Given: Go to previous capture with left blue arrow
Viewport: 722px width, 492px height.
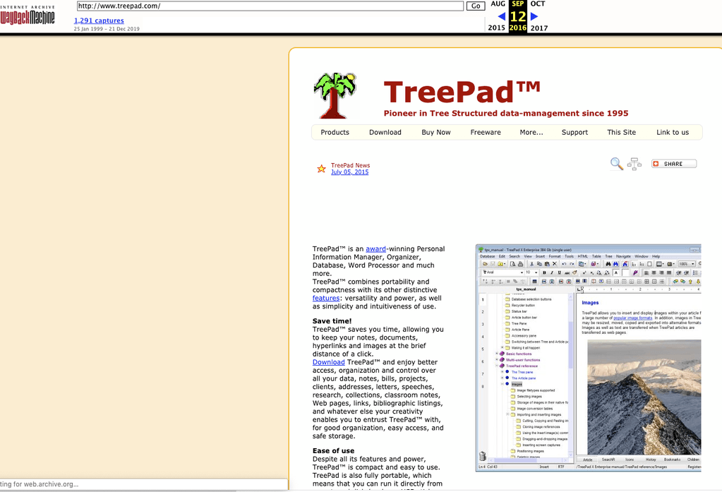Looking at the screenshot, I should tap(501, 16).
